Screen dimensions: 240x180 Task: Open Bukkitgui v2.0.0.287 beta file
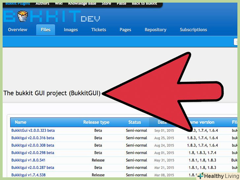click(x=33, y=167)
